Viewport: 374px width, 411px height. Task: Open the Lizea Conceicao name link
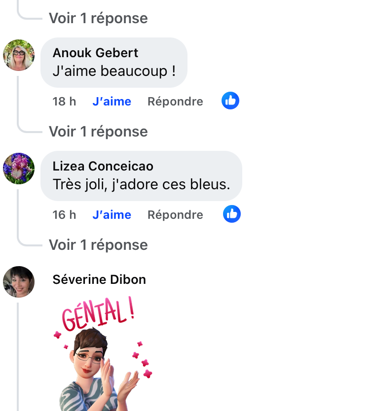[103, 166]
